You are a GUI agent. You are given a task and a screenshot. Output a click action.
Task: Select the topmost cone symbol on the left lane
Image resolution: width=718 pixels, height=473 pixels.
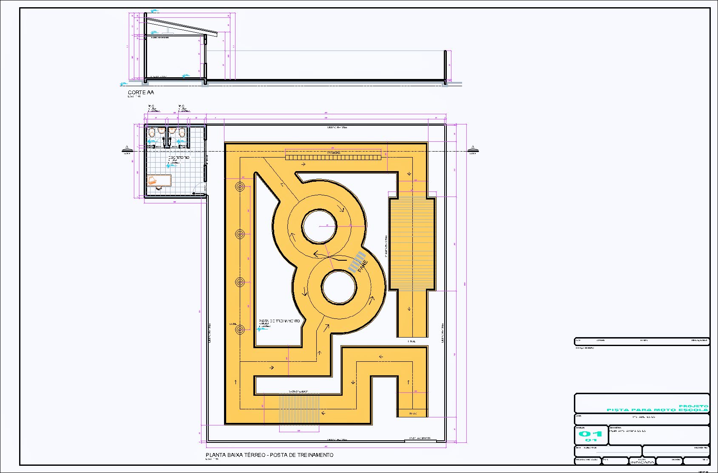[x=240, y=186]
